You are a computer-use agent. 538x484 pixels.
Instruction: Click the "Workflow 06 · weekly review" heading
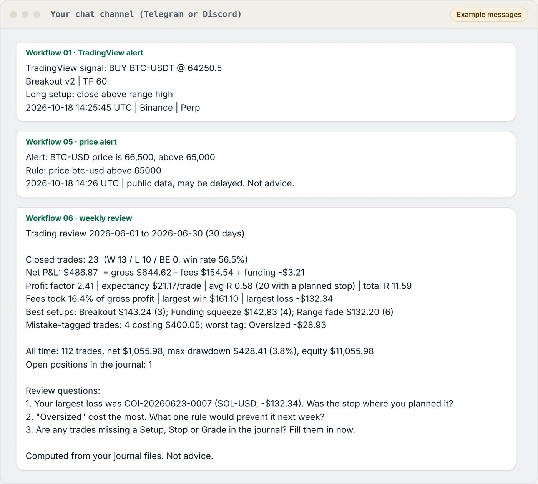(79, 218)
